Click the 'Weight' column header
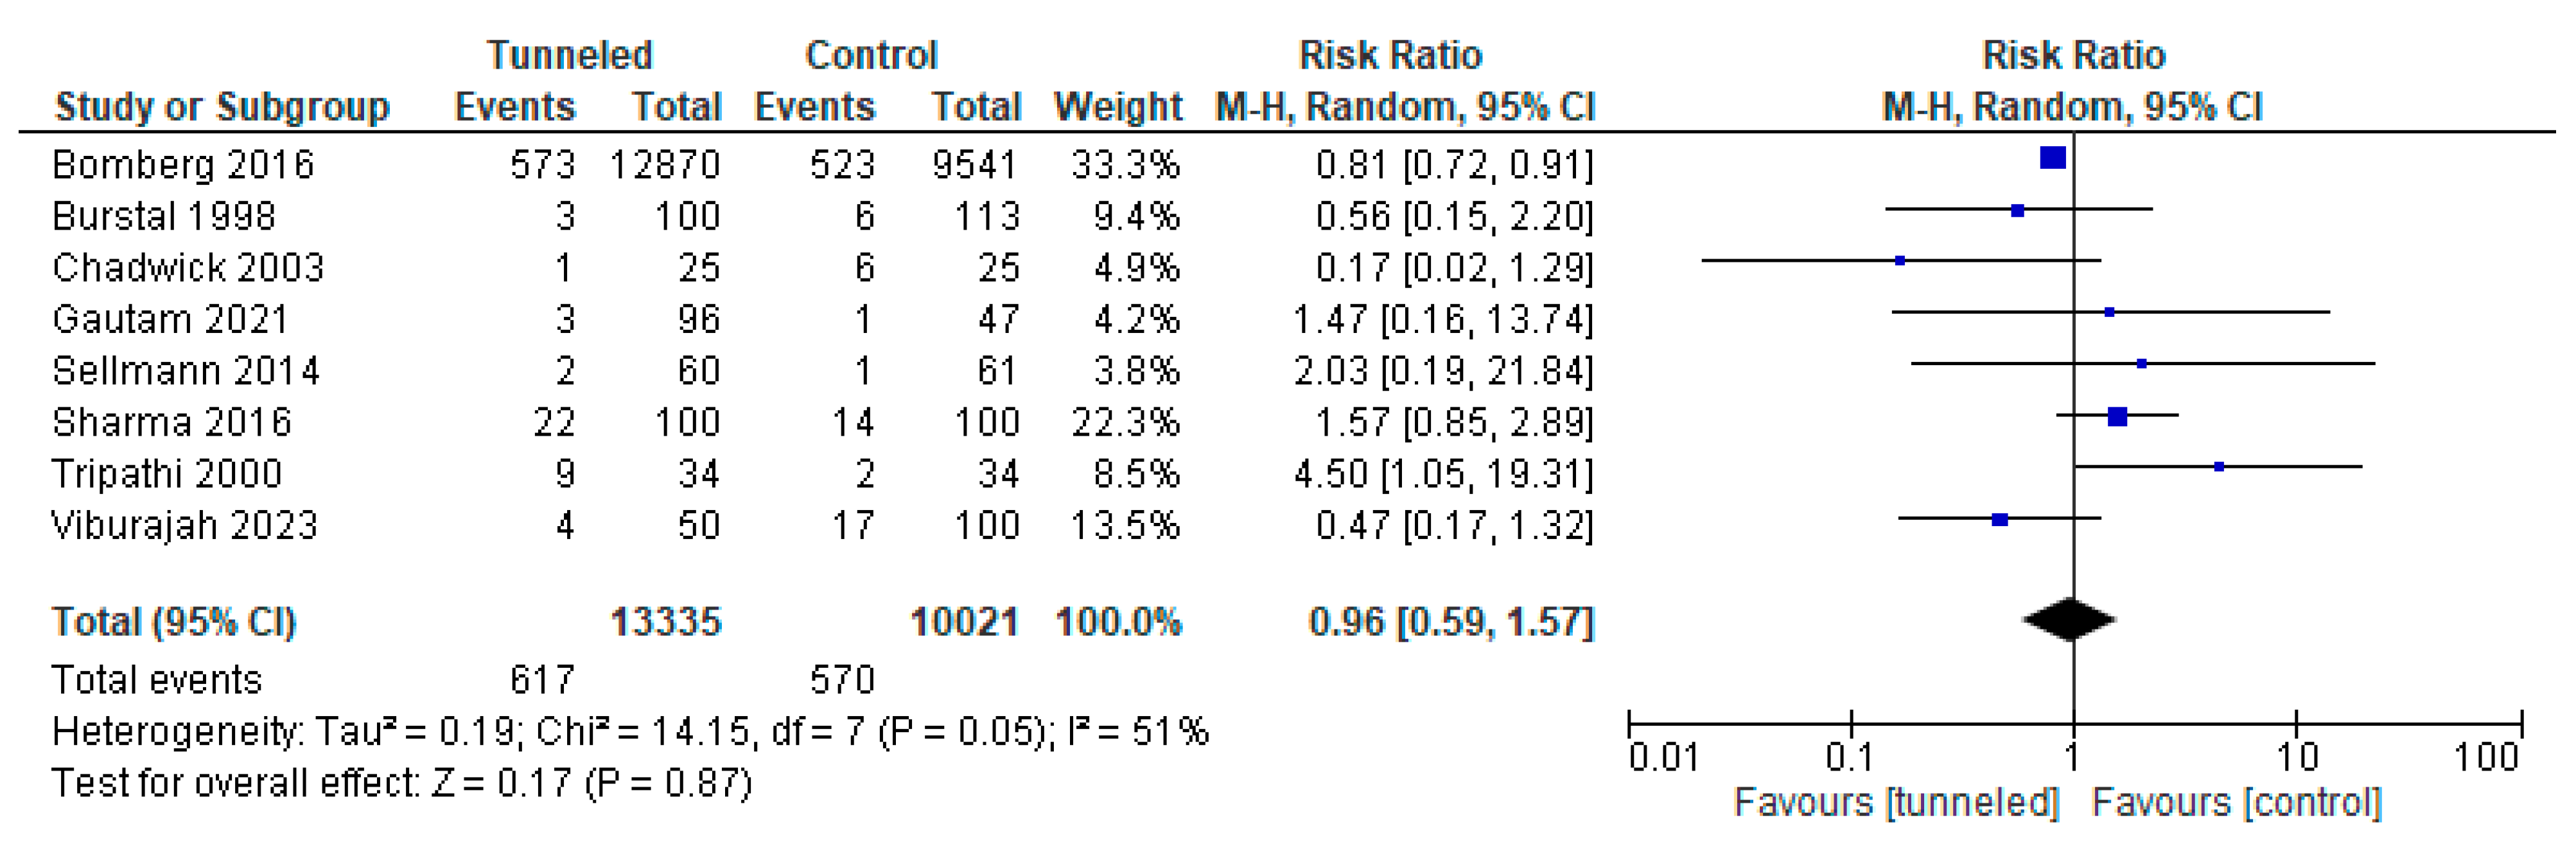This screenshot has height=854, width=2576. coord(1118,106)
